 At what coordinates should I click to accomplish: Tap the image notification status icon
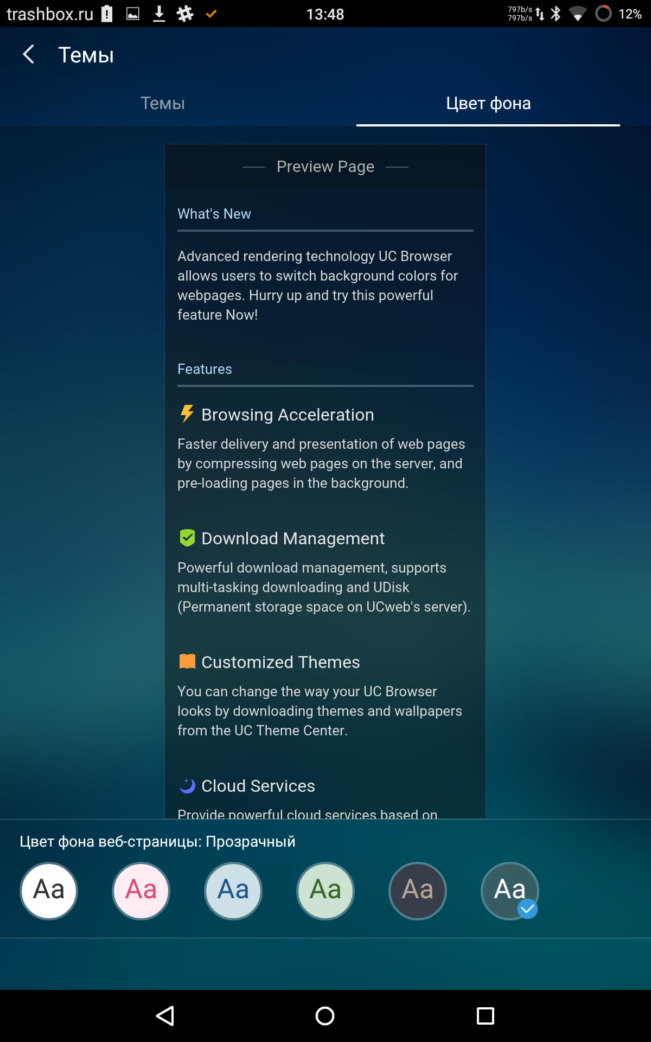pos(133,14)
